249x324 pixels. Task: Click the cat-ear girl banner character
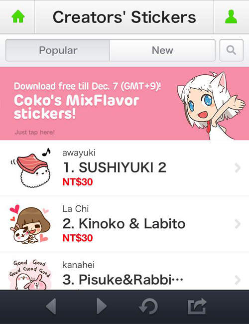211,105
